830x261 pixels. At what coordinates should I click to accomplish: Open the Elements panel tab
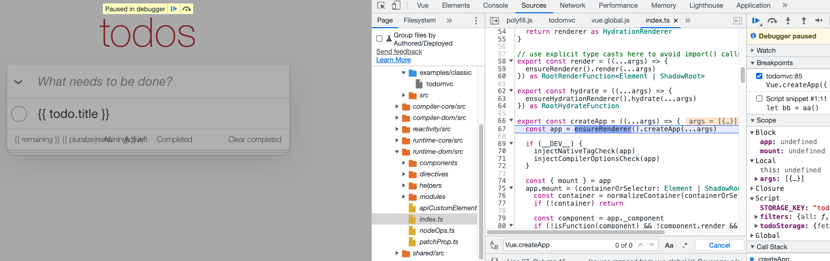pos(456,6)
